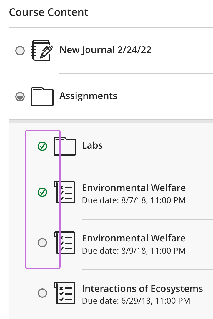The height and width of the screenshot is (319, 213).
Task: Click the due date 6/29/18, 11:00 PM text
Action: tap(136, 301)
